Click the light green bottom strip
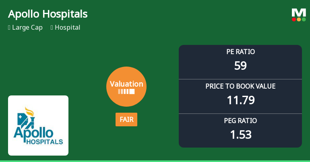This screenshot has height=162, width=310. 155,161
